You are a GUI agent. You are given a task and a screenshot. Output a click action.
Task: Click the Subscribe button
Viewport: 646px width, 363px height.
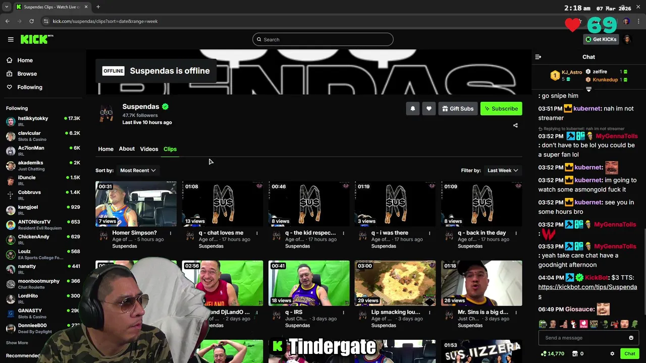(501, 109)
